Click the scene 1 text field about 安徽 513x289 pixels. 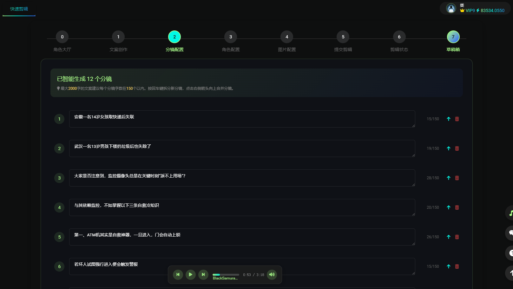pyautogui.click(x=242, y=119)
